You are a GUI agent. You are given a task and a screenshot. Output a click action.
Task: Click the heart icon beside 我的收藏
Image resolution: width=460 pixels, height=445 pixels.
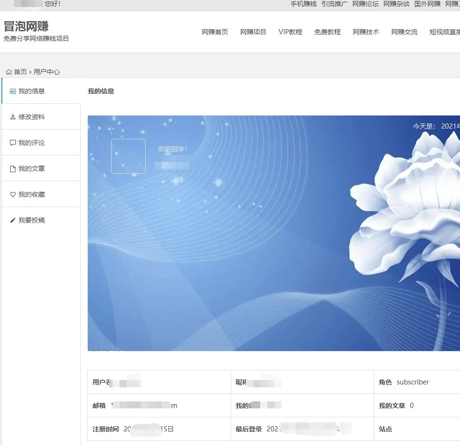click(x=13, y=194)
